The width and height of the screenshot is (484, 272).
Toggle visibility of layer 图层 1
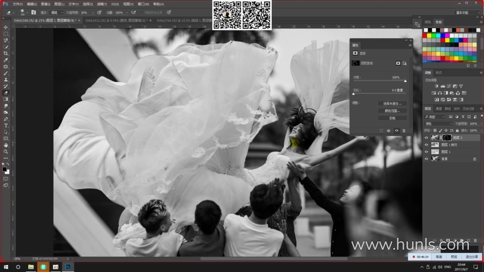pyautogui.click(x=427, y=152)
